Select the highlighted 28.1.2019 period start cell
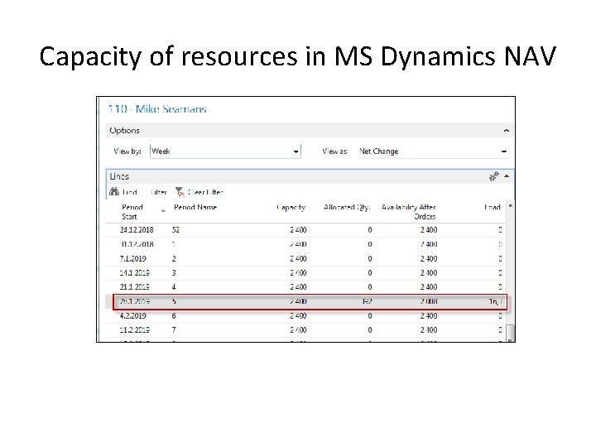Image resolution: width=596 pixels, height=447 pixels. point(135,301)
